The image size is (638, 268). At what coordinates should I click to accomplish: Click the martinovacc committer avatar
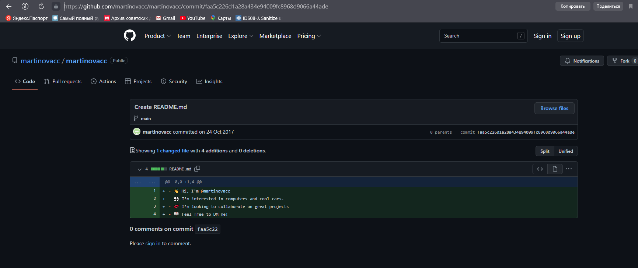[137, 132]
